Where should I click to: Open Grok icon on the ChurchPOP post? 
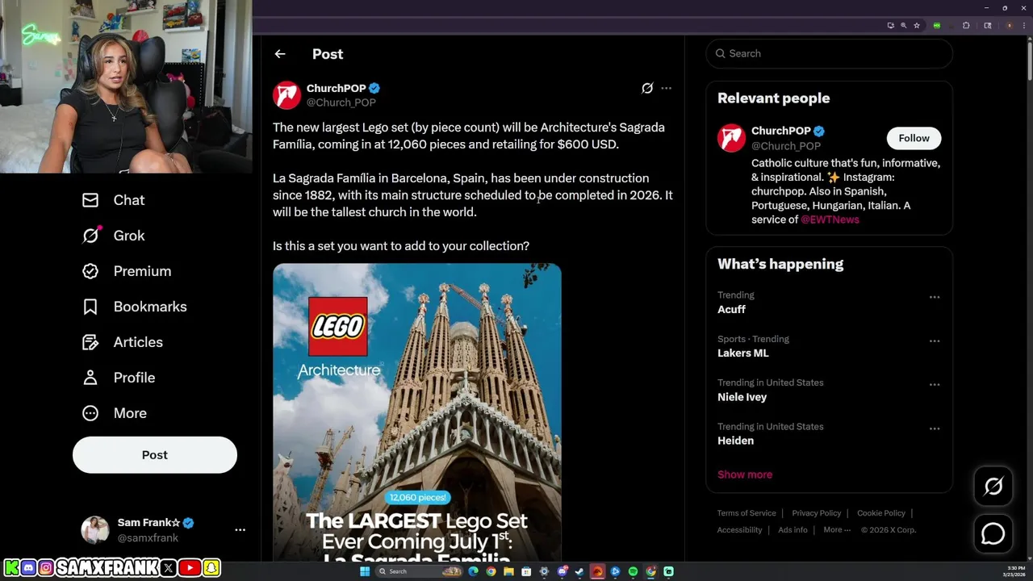click(x=647, y=88)
